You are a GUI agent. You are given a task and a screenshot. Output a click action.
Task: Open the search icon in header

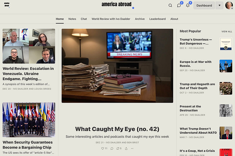click(x=170, y=5)
